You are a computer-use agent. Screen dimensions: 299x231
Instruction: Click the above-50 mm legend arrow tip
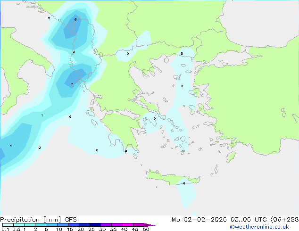(x=149, y=225)
